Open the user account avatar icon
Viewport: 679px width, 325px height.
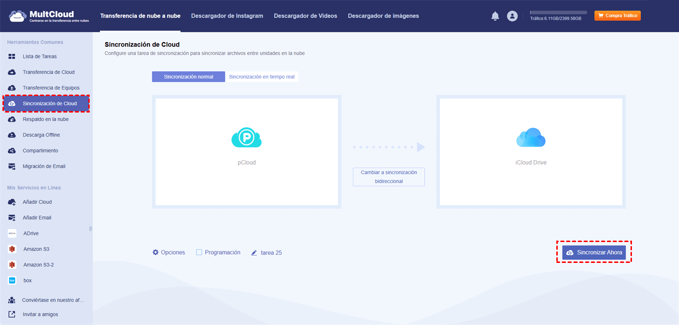[512, 16]
